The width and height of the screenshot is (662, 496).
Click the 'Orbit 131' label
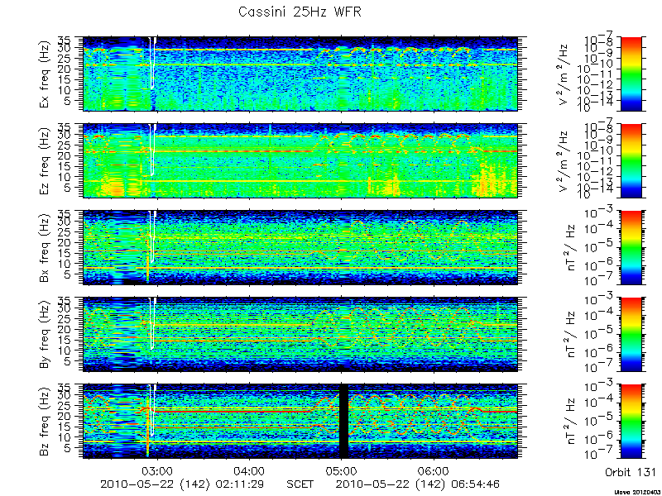631,471
